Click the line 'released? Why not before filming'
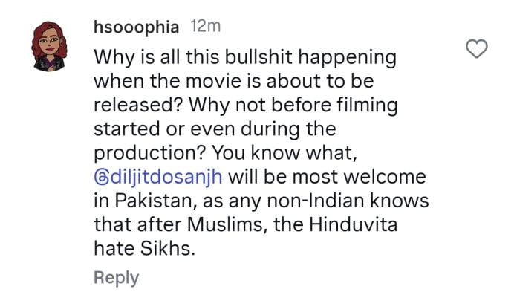 coord(246,106)
